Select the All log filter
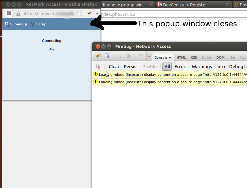 click(x=167, y=66)
